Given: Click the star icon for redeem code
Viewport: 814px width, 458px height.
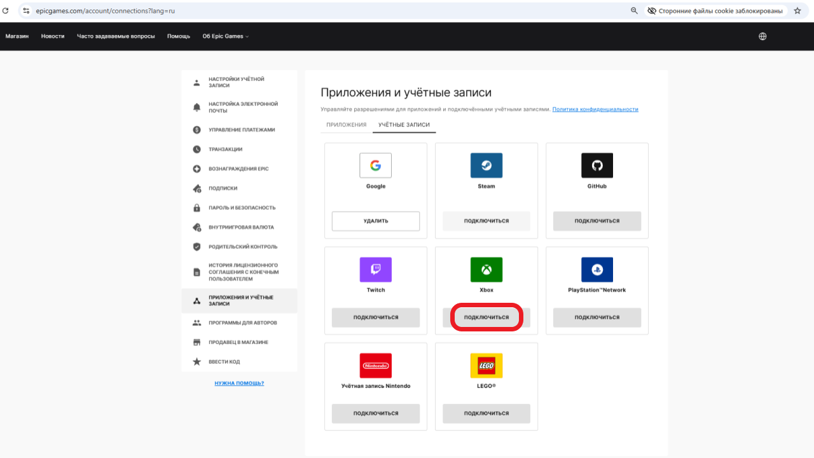Looking at the screenshot, I should [197, 362].
